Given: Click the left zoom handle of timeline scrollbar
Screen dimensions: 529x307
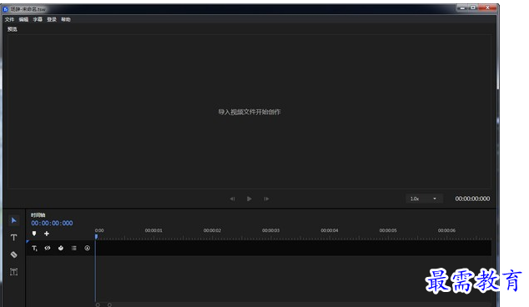Looking at the screenshot, I should [x=98, y=305].
